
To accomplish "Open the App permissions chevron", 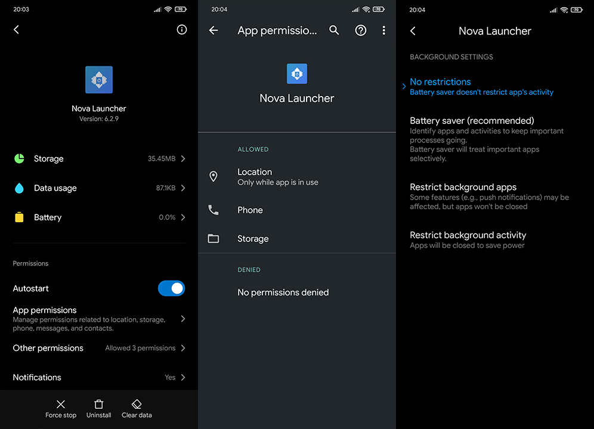I will pos(183,319).
